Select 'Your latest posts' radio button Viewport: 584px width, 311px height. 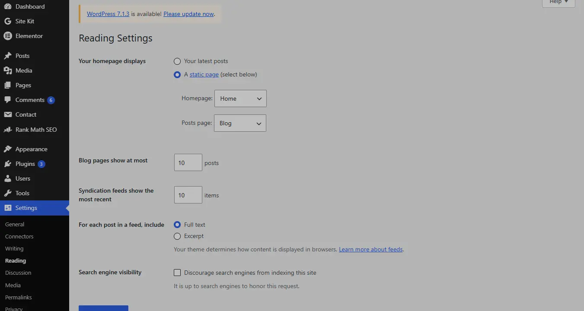tap(177, 61)
